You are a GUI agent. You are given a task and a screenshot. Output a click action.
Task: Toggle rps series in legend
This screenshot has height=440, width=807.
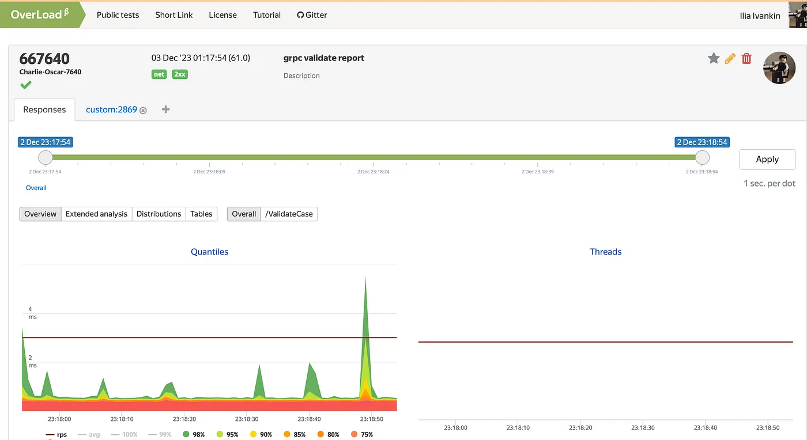[56, 434]
